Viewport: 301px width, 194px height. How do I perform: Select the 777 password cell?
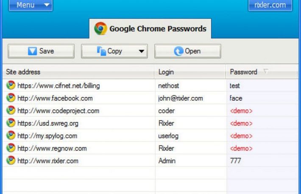click(236, 161)
